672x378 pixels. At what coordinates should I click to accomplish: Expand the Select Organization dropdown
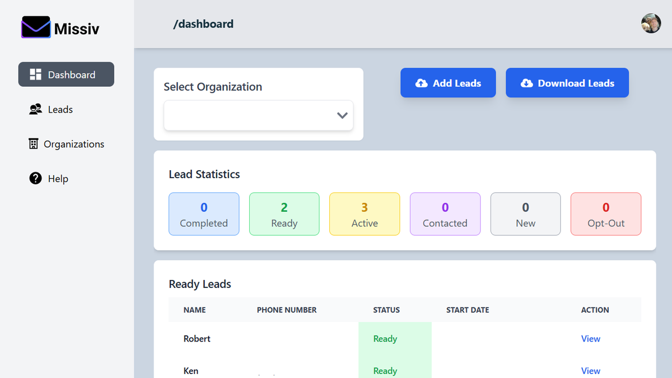[258, 115]
